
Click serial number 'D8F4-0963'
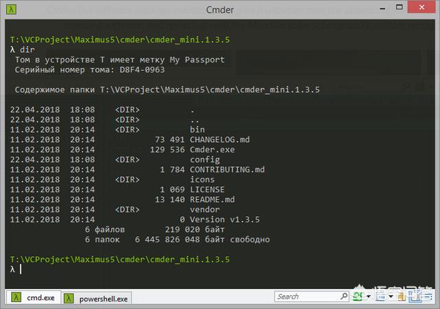point(142,69)
